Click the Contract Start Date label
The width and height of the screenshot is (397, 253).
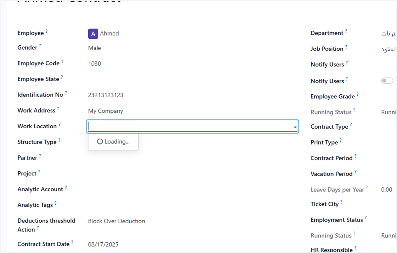(43, 244)
